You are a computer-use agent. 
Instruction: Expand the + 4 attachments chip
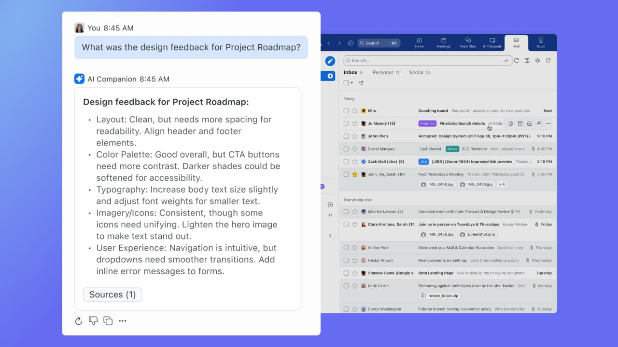[501, 184]
